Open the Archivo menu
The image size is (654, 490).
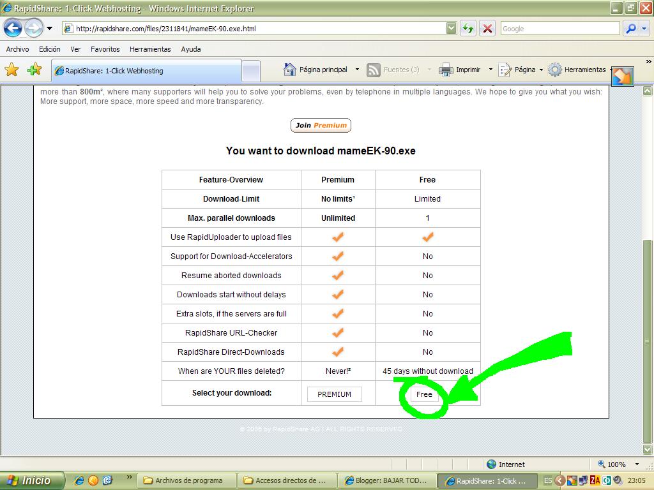pos(17,49)
